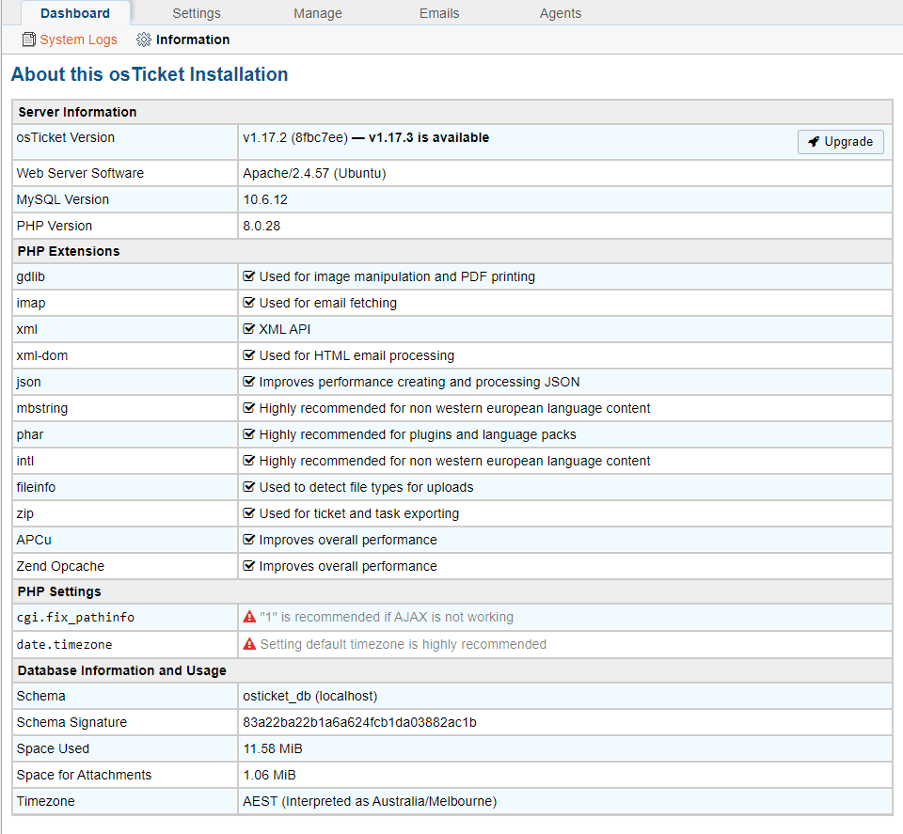
Task: Click the gdlib check mark icon
Action: (248, 276)
